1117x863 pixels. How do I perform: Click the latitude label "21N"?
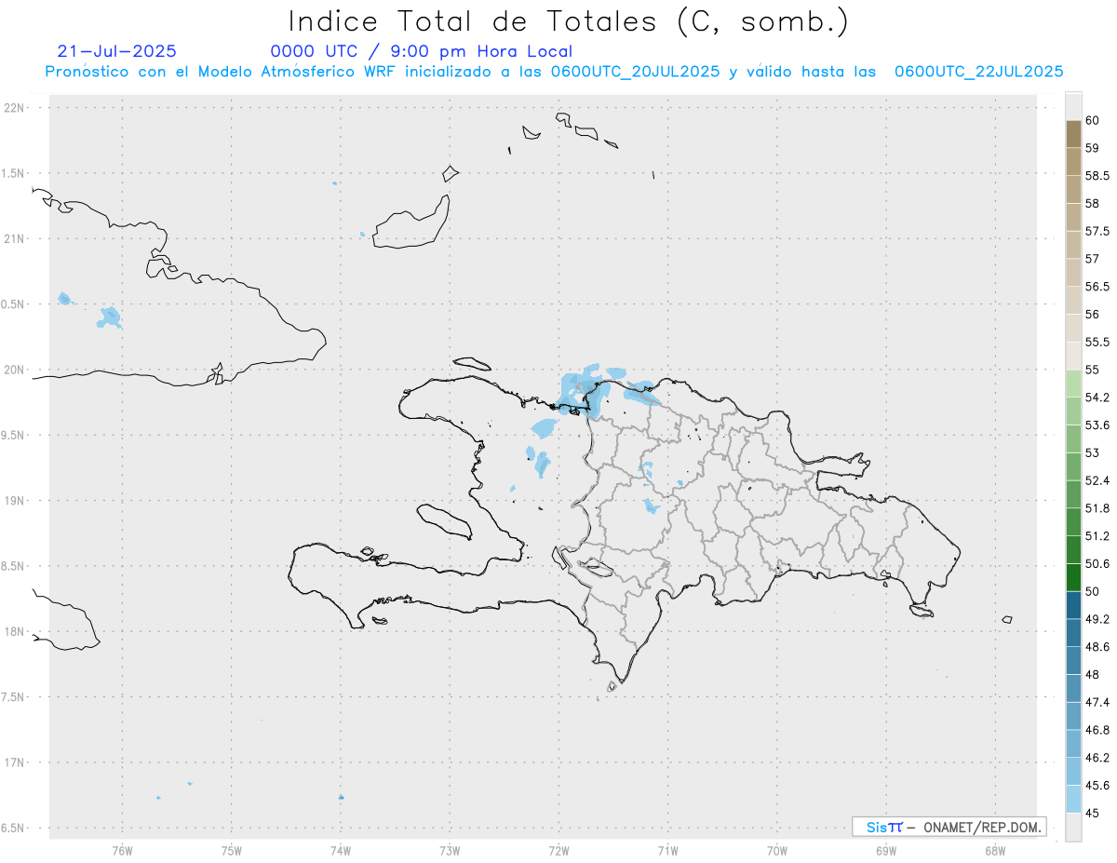click(x=16, y=238)
